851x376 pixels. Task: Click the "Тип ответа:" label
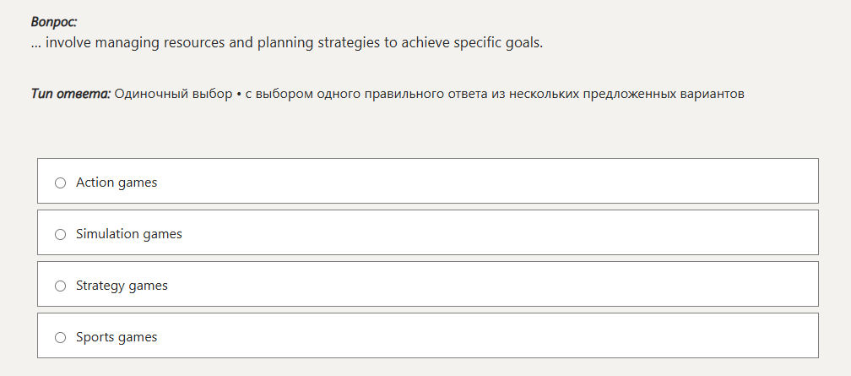coord(70,94)
